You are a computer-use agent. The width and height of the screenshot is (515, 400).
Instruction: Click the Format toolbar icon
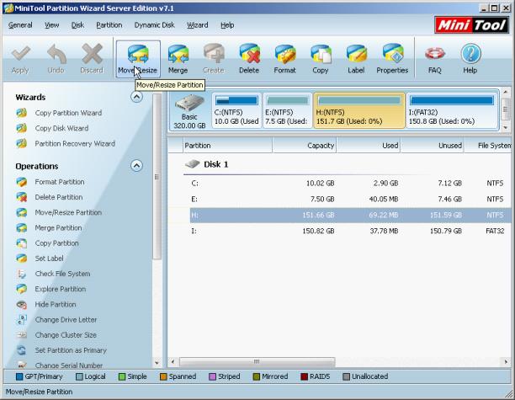click(x=284, y=60)
